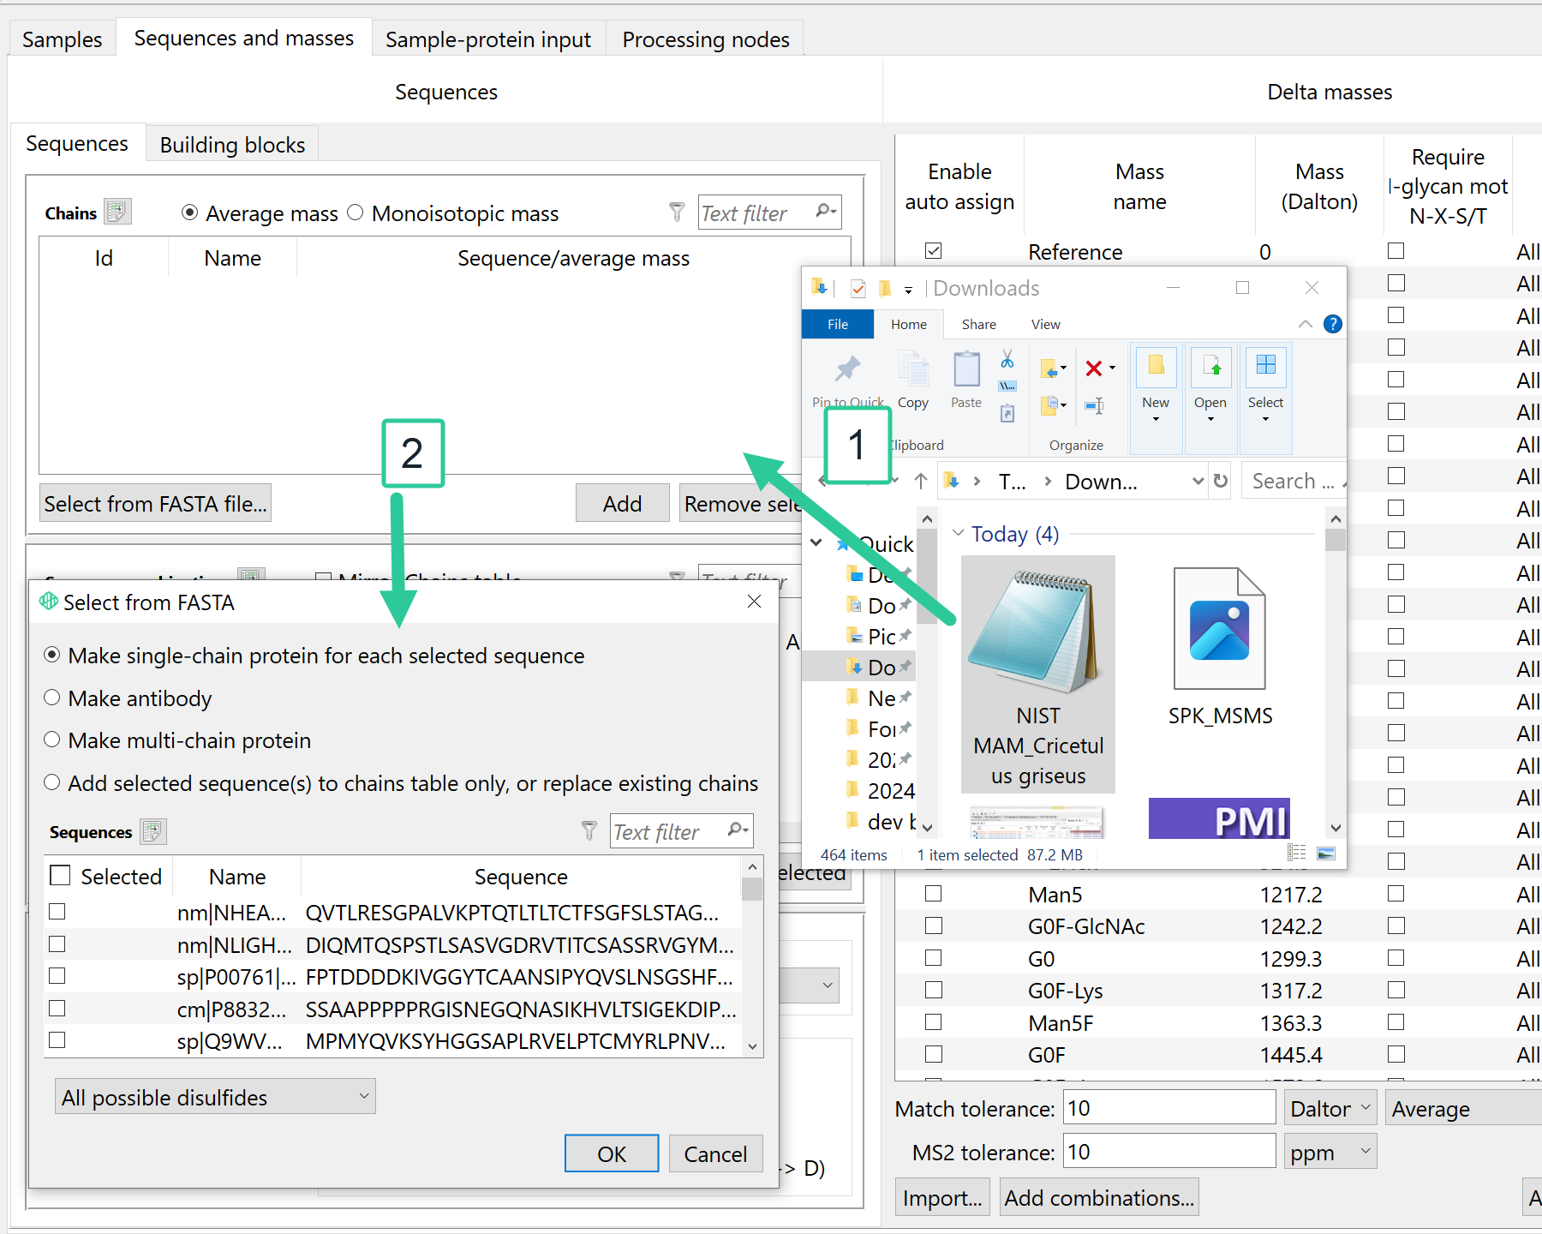Open the Explorer File menu

point(838,324)
